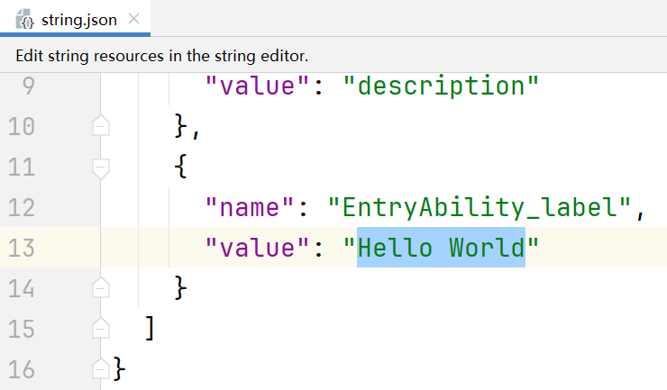Click the "EntryAbility_label" string value
Viewport: 667px width, 390px height.
click(x=480, y=207)
